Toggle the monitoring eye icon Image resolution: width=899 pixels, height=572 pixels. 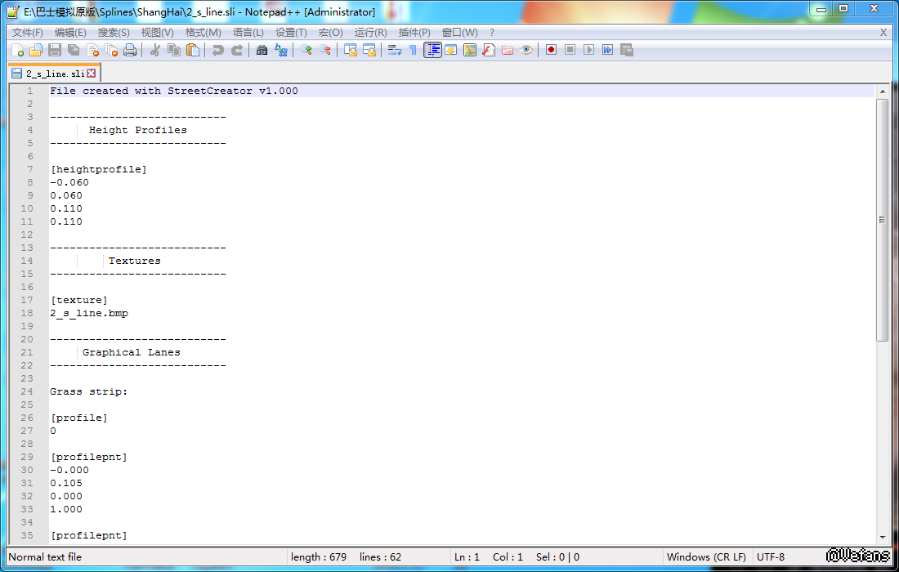click(x=526, y=51)
